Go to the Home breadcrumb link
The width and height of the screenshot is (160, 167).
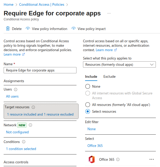(x=9, y=5)
